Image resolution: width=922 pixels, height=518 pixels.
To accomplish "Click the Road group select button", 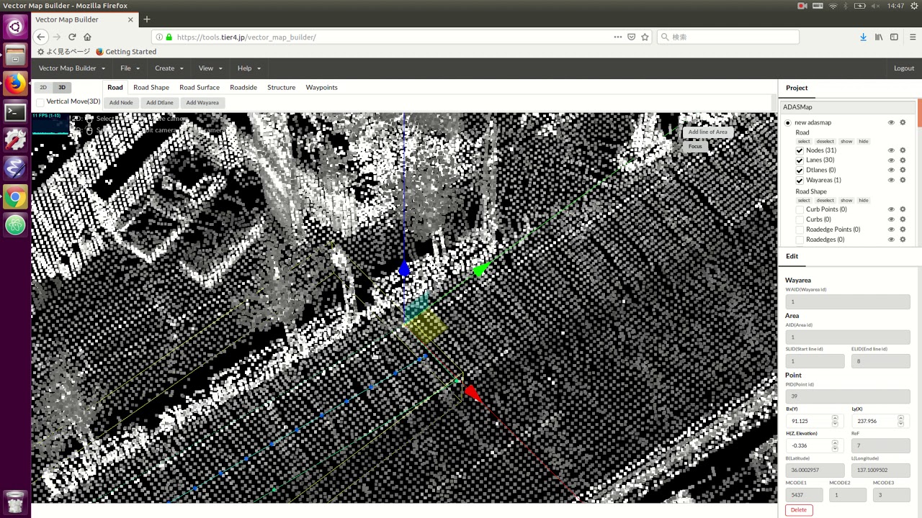I will point(804,142).
